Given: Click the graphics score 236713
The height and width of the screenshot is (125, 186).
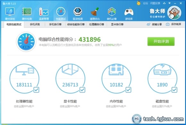Looking at the screenshot, I should pyautogui.click(x=70, y=85).
